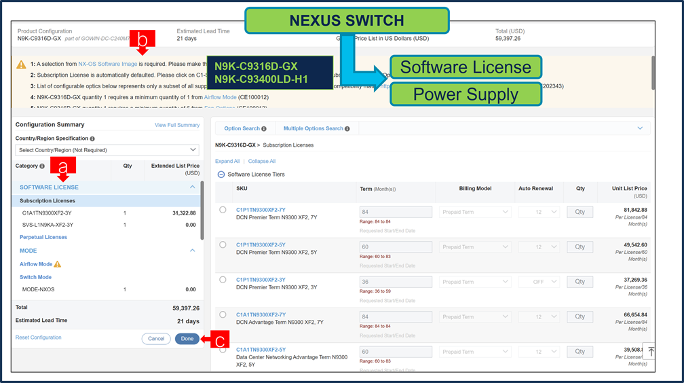Open C1P1TN9300XF2-3Y SKU link
The image size is (684, 383).
click(x=261, y=280)
